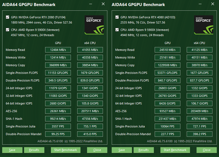Viewport: 219px width, 157px height.
Task: Click the Close button in the RTX 2080 window
Action: (97, 150)
